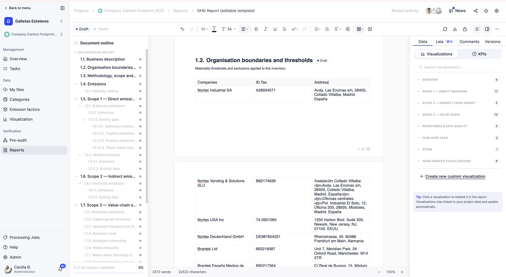This screenshot has width=506, height=277.
Task: Open Emission factors in sidebar
Action: tap(34, 109)
